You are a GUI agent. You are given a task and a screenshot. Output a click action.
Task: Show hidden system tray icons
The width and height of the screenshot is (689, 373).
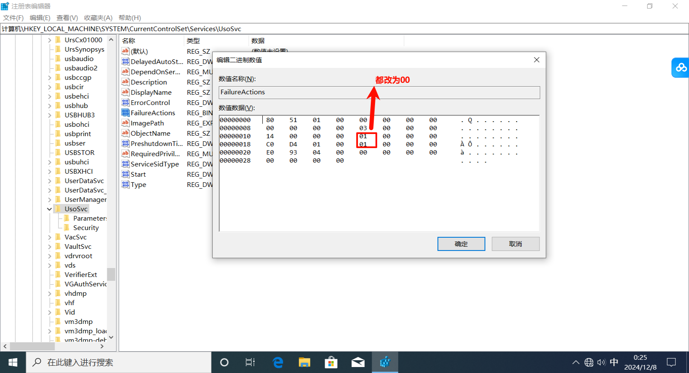576,362
